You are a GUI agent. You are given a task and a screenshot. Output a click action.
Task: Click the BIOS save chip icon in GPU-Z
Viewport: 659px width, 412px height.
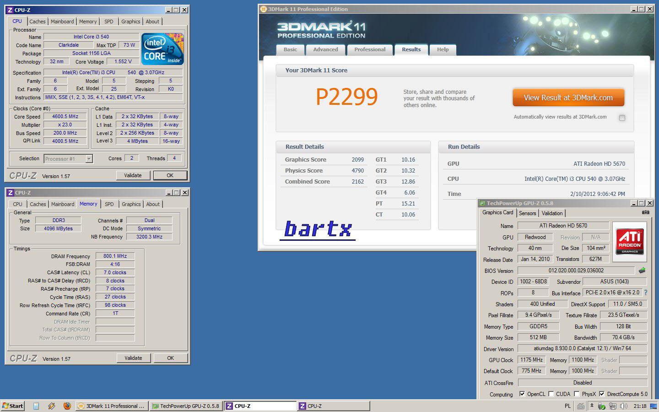[642, 271]
